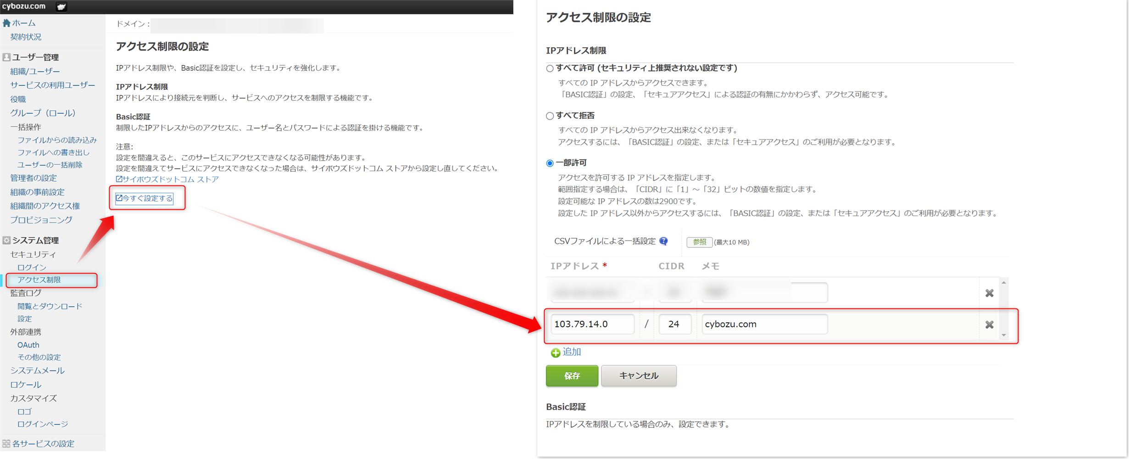
Task: Open 管理者の設定 in sidebar
Action: pos(33,178)
